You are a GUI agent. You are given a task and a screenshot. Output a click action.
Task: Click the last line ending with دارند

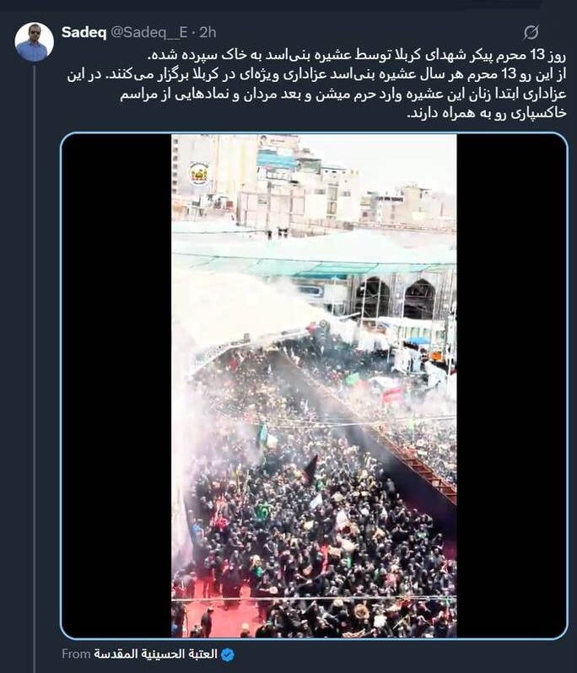point(487,113)
